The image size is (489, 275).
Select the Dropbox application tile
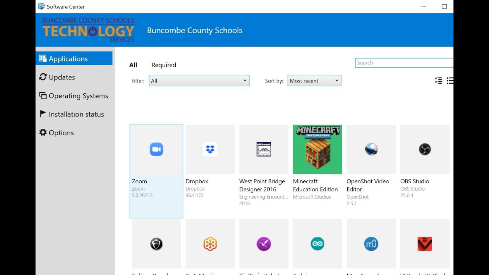click(x=210, y=171)
